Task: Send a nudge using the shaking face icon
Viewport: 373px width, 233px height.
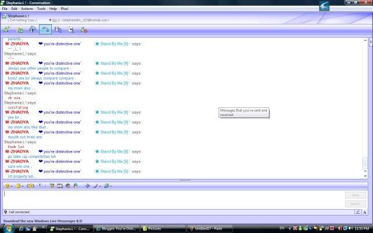Action: pos(30,186)
